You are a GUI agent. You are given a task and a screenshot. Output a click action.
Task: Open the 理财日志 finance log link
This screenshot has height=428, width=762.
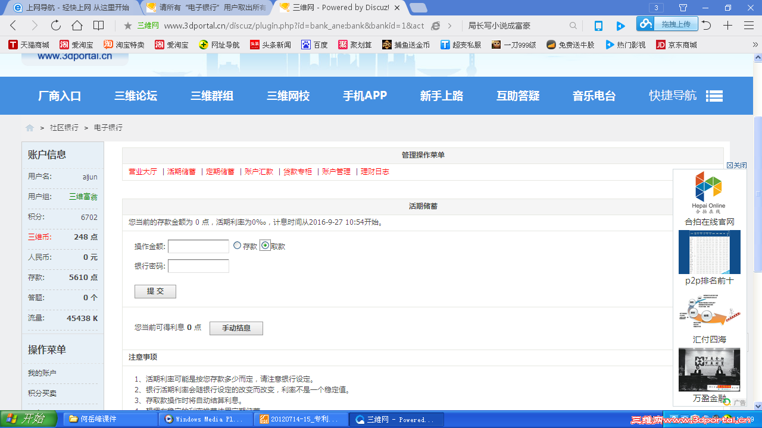click(375, 172)
